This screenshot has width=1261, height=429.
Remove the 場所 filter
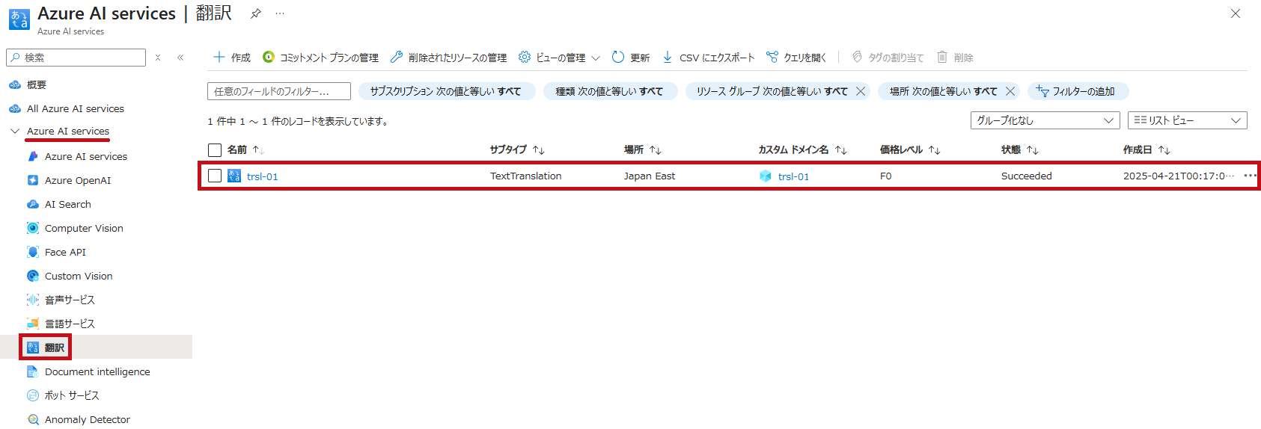(x=1010, y=91)
